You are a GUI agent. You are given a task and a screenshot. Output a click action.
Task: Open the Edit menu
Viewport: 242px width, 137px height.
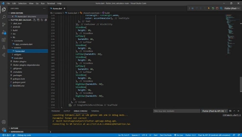click(14, 3)
